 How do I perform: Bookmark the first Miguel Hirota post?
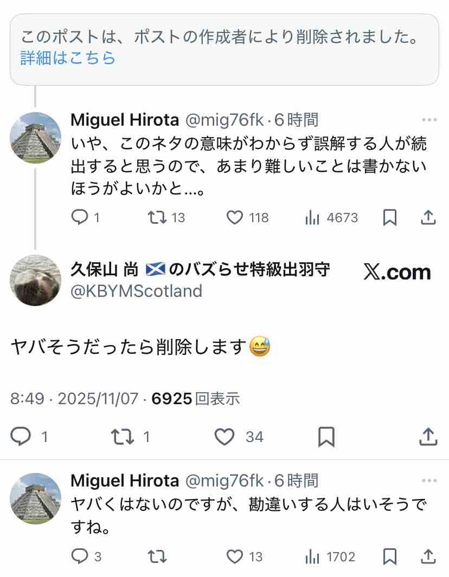(x=389, y=218)
